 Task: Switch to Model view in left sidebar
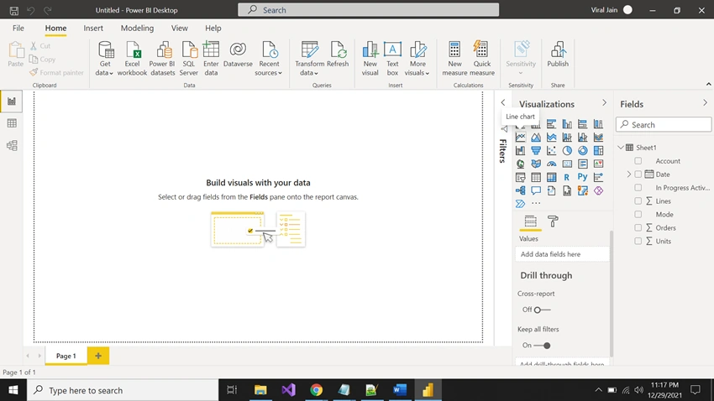(12, 145)
